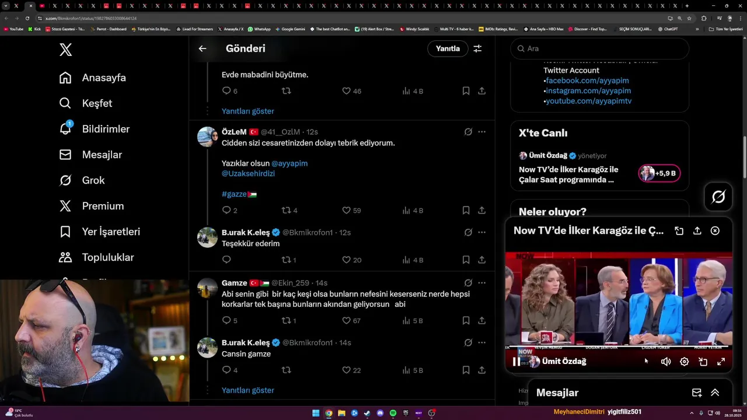The width and height of the screenshot is (747, 420).
Task: Open the @ayyapim mention link
Action: [289, 163]
